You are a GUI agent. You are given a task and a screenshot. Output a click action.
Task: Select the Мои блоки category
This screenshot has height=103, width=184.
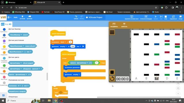click(x=4, y=78)
